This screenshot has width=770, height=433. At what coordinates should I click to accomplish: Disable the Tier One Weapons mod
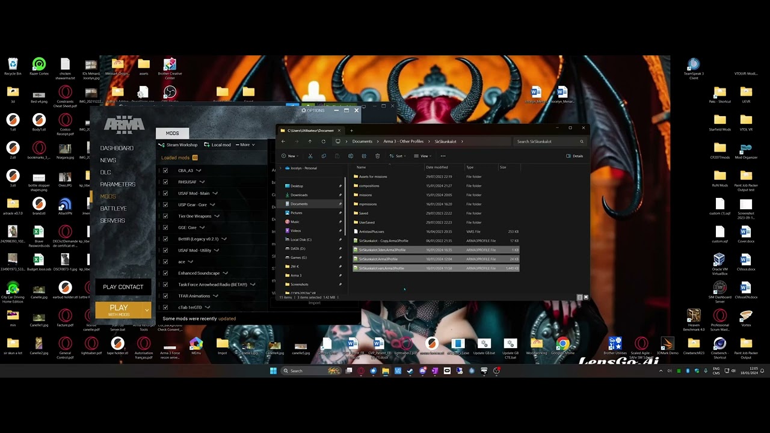click(165, 216)
